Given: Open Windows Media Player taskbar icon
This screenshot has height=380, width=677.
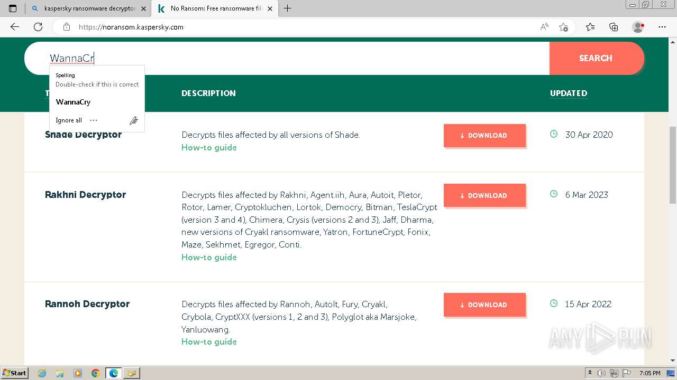Looking at the screenshot, I should click(x=78, y=373).
